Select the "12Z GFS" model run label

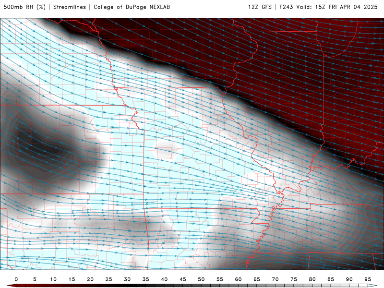pos(260,7)
